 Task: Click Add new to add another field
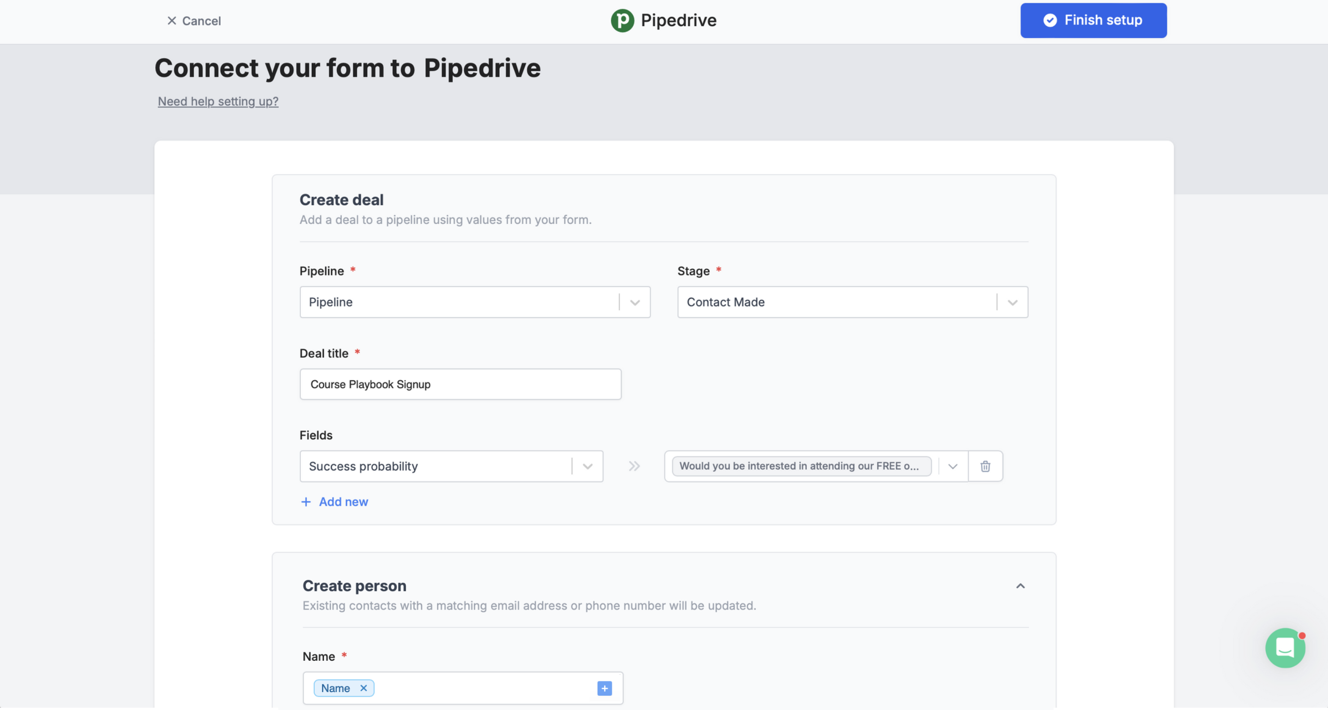(343, 501)
